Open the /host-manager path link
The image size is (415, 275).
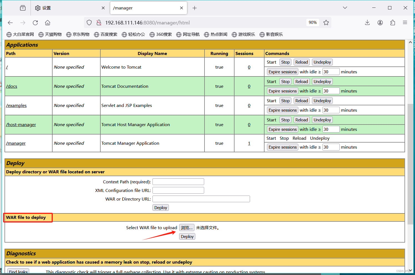pyautogui.click(x=21, y=125)
